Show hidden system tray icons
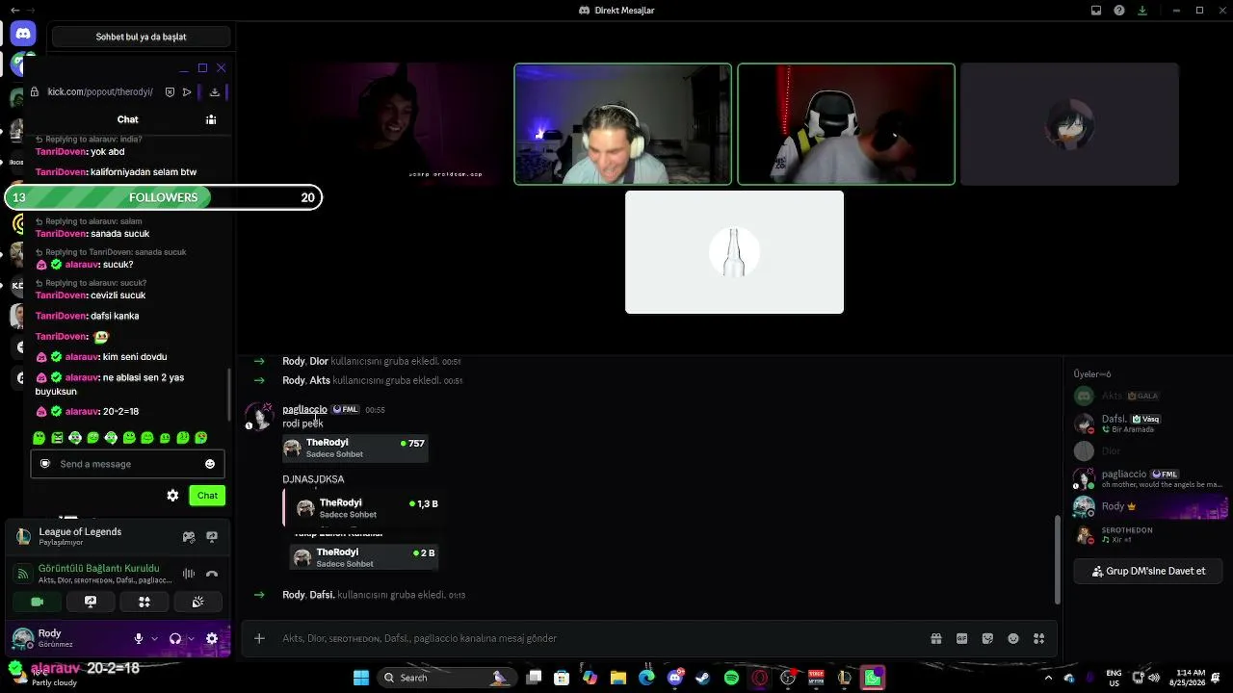Screen dimensions: 1233x693 [1049, 678]
